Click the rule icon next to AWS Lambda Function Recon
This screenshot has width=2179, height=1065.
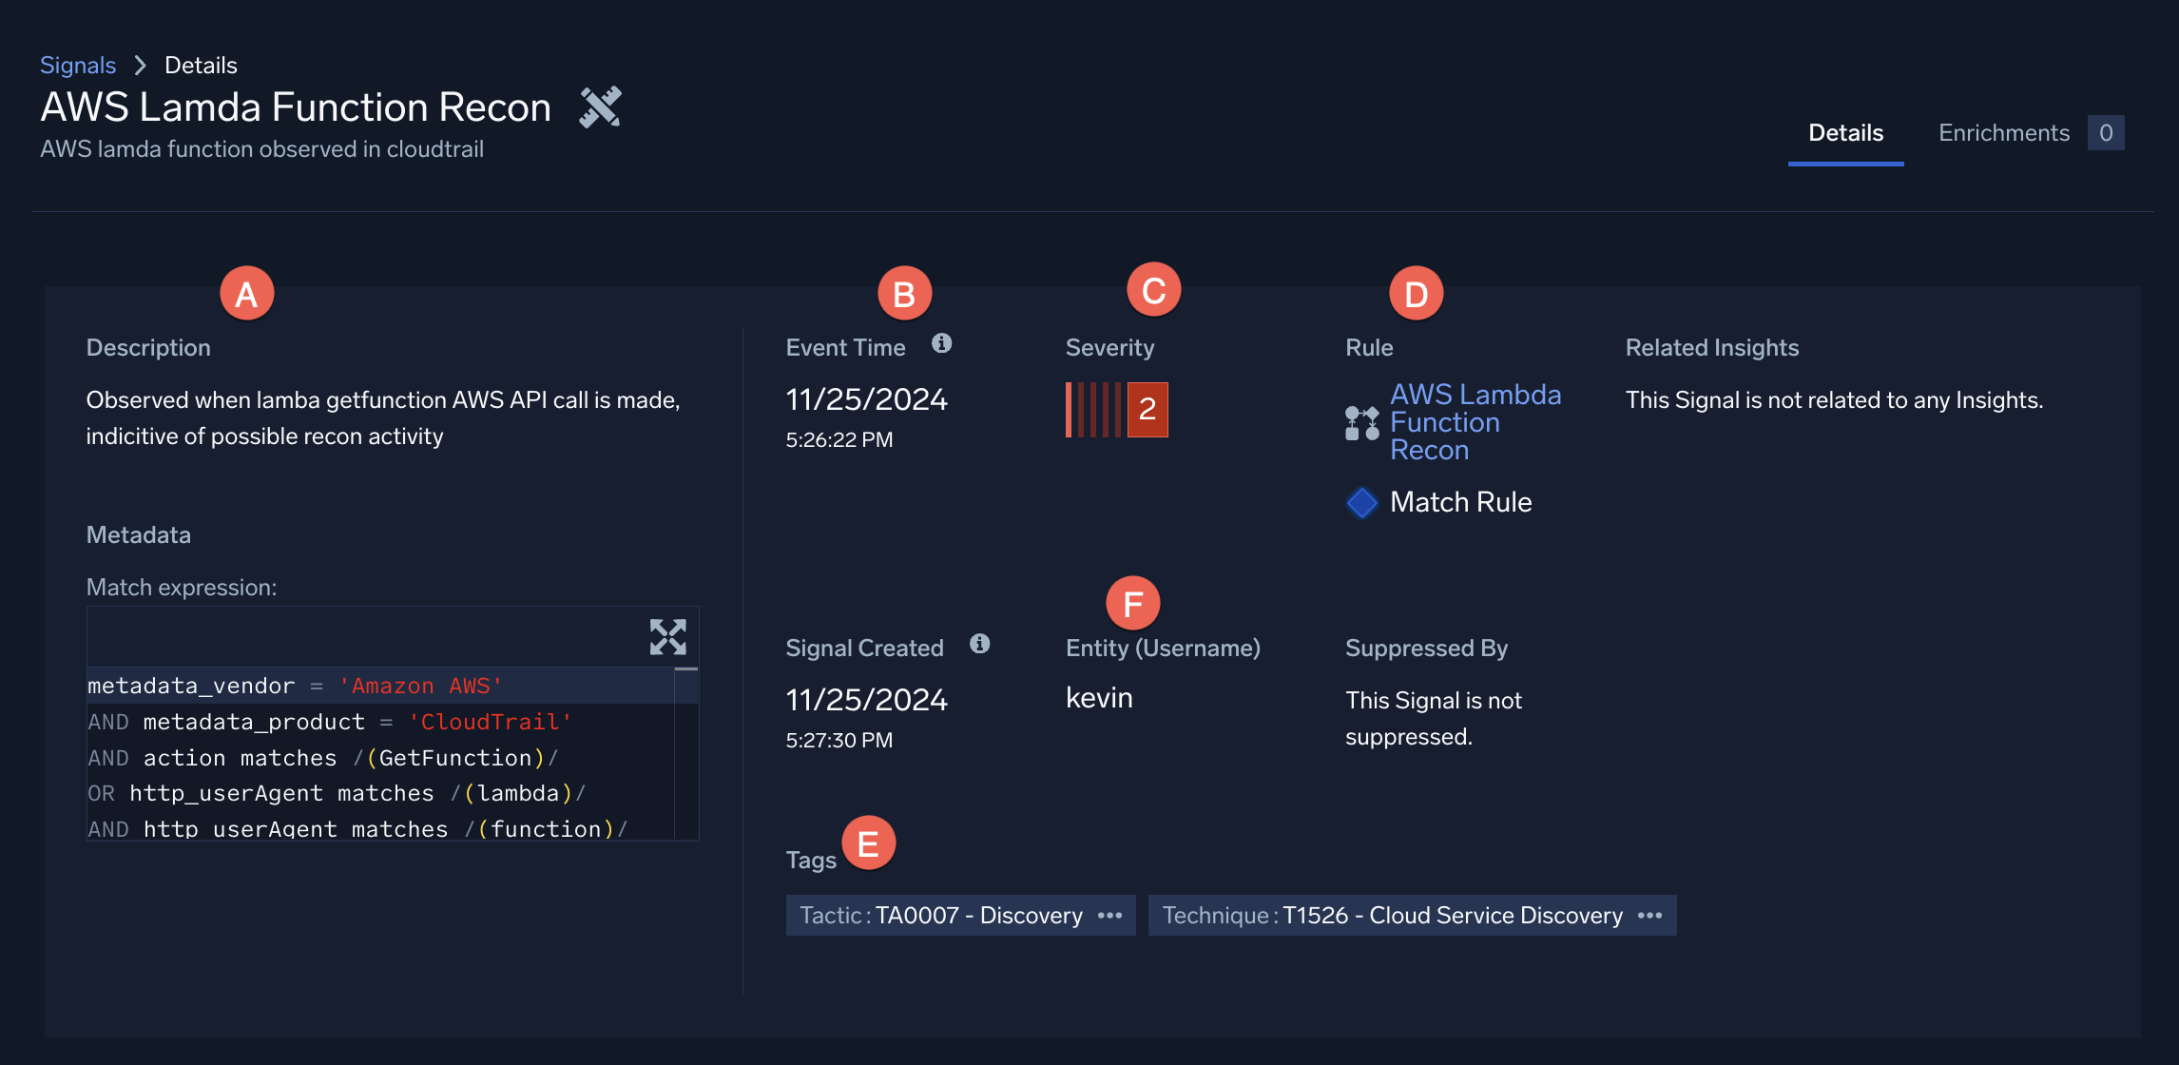(1361, 423)
